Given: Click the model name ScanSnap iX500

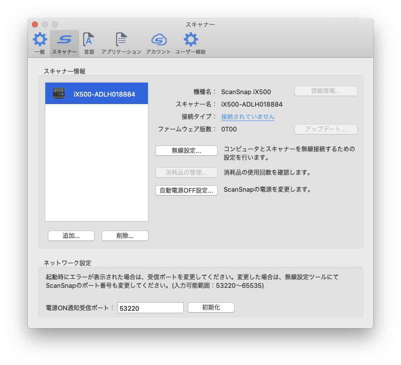Looking at the screenshot, I should (246, 92).
